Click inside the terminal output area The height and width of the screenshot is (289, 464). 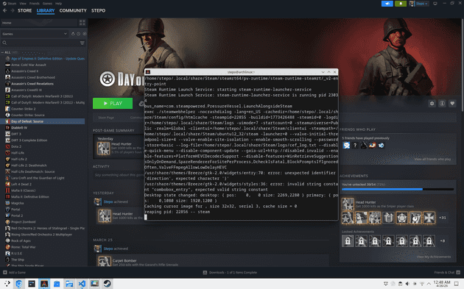[x=241, y=148]
